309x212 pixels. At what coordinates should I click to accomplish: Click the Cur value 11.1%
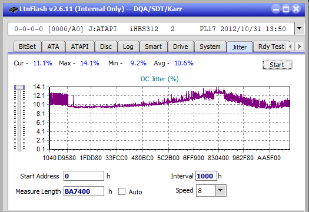42,63
